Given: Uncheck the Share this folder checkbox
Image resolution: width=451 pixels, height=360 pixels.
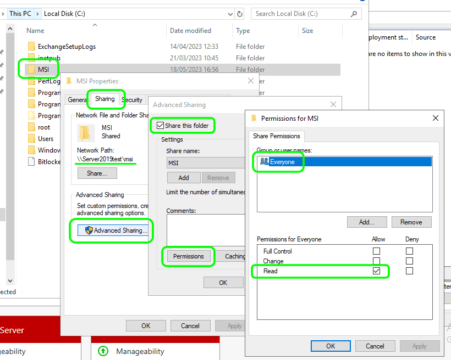Looking at the screenshot, I should (160, 126).
